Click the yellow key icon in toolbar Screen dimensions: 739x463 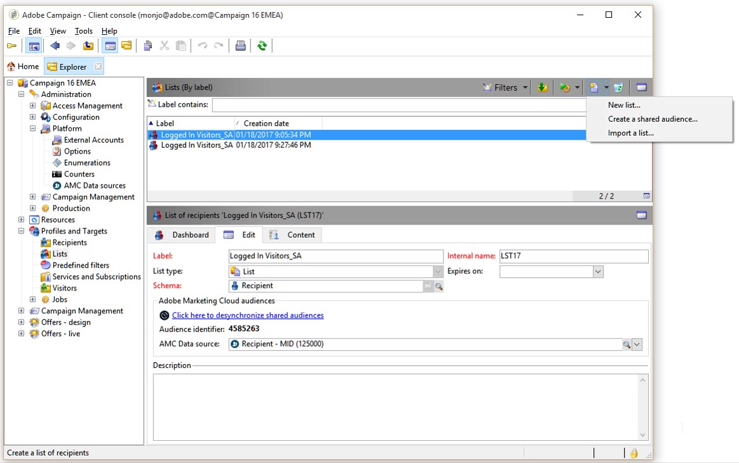click(x=12, y=46)
